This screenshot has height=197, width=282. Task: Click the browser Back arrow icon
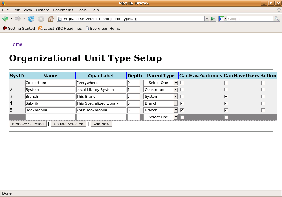pyautogui.click(x=5, y=19)
